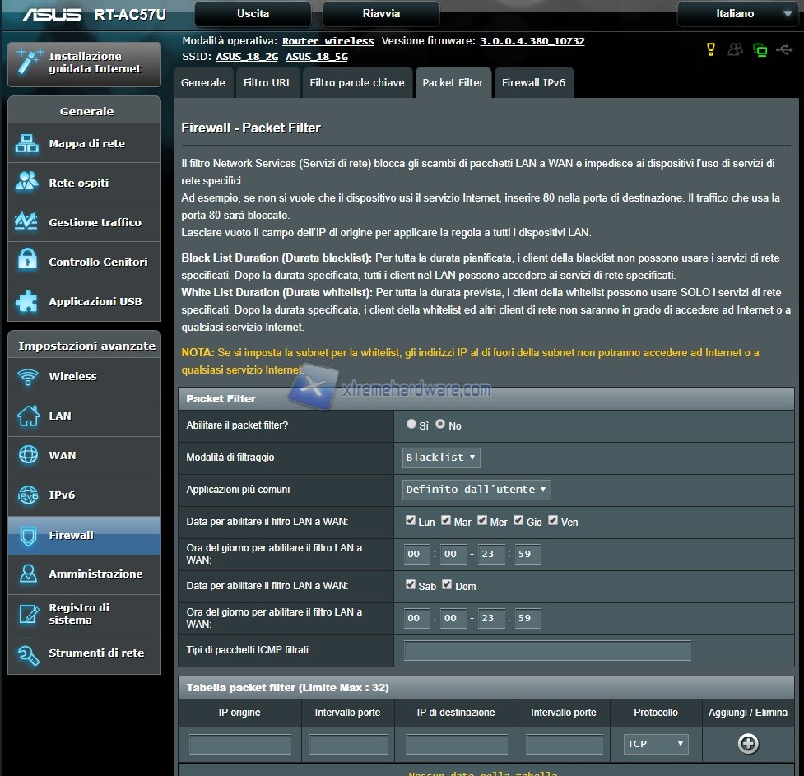The width and height of the screenshot is (804, 776).
Task: Open the Blacklist filtering mode dropdown
Action: pyautogui.click(x=441, y=458)
